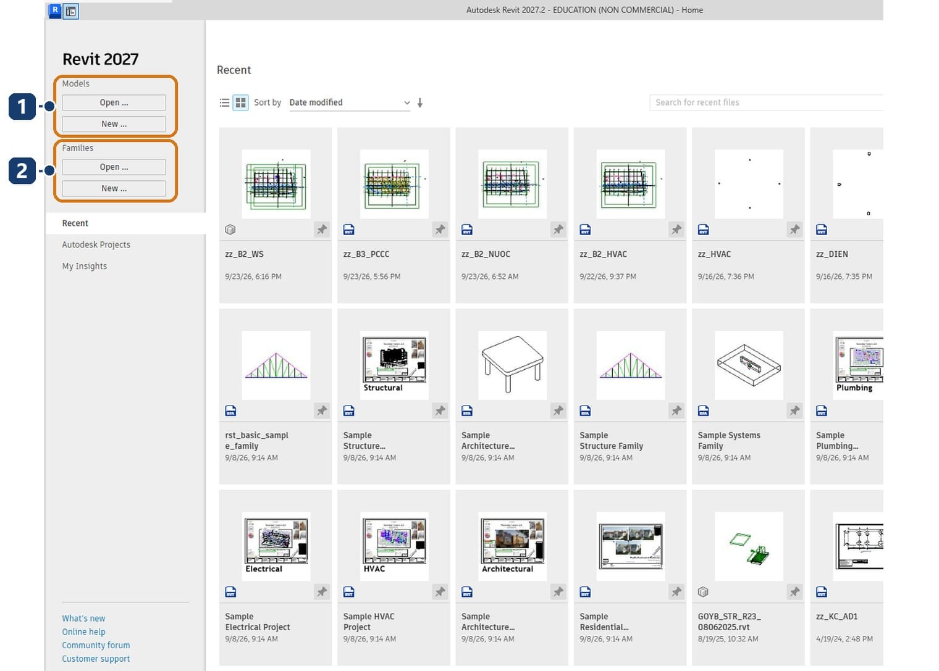This screenshot has width=939, height=671.
Task: Click the Search for recent files field
Action: pyautogui.click(x=766, y=102)
